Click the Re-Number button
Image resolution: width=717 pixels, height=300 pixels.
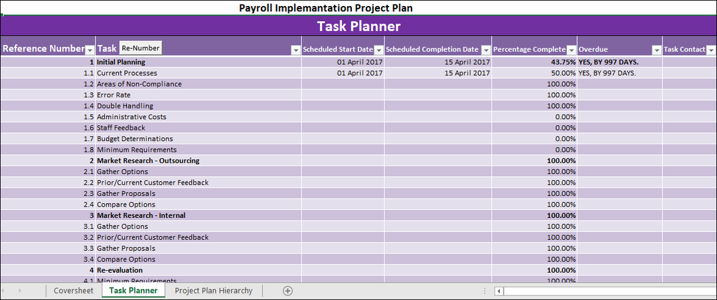click(x=140, y=48)
